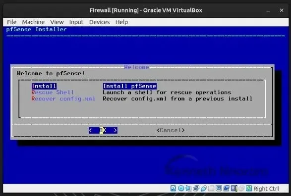
Task: Click the display settings status icon
Action: pyautogui.click(x=219, y=188)
